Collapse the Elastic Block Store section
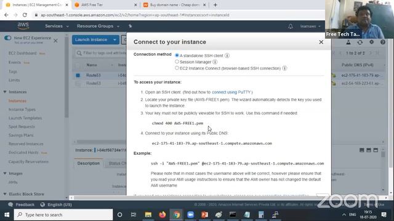 tap(5, 194)
